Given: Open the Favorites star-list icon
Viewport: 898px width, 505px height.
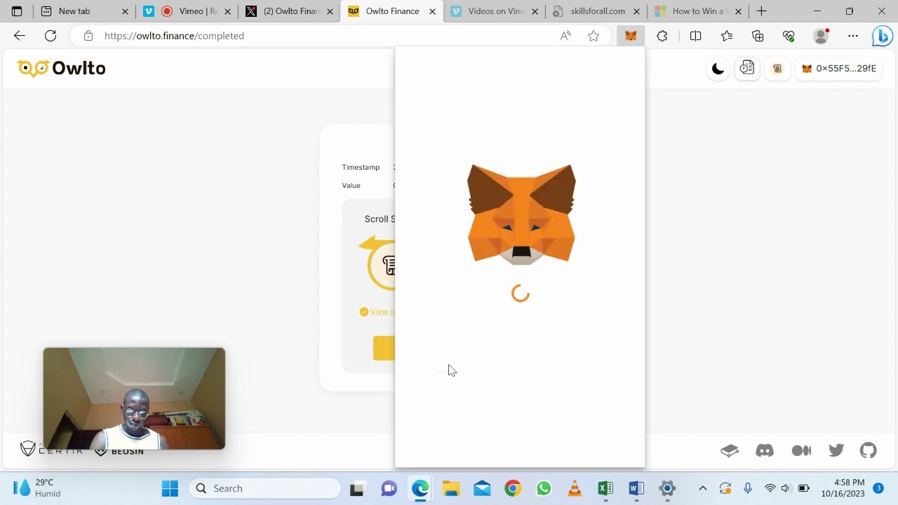Looking at the screenshot, I should [727, 36].
